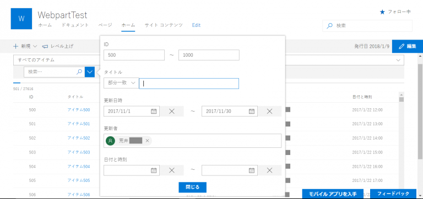
Task: Click the フィードバック button
Action: click(393, 194)
